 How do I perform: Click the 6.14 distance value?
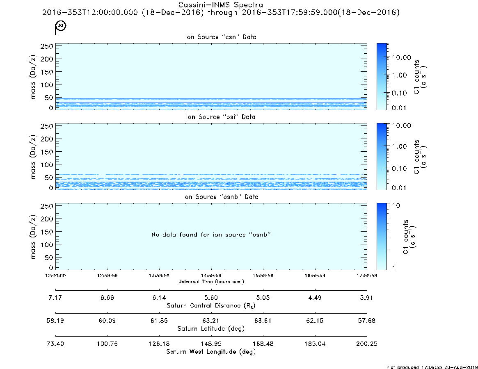tap(159, 298)
